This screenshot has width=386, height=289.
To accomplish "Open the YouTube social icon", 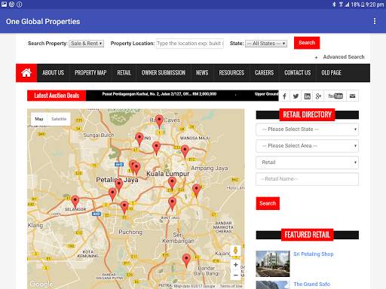I will [x=335, y=96].
